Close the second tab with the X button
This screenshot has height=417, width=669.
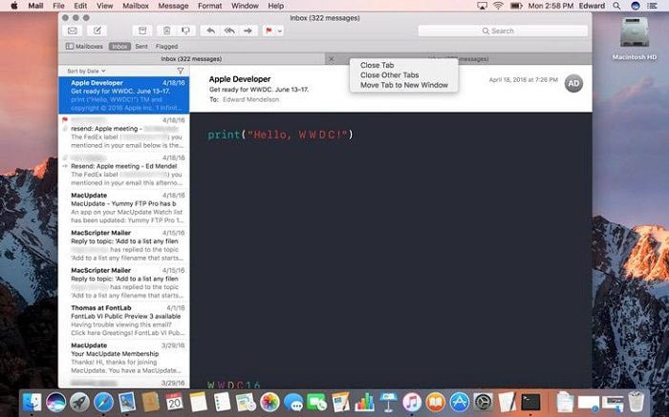tap(331, 59)
